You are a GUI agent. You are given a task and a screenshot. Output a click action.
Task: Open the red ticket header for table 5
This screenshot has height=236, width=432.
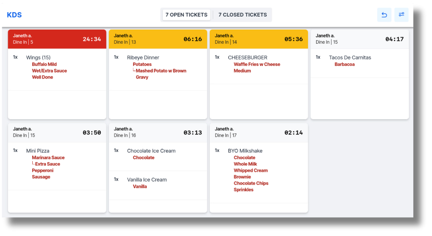click(57, 39)
